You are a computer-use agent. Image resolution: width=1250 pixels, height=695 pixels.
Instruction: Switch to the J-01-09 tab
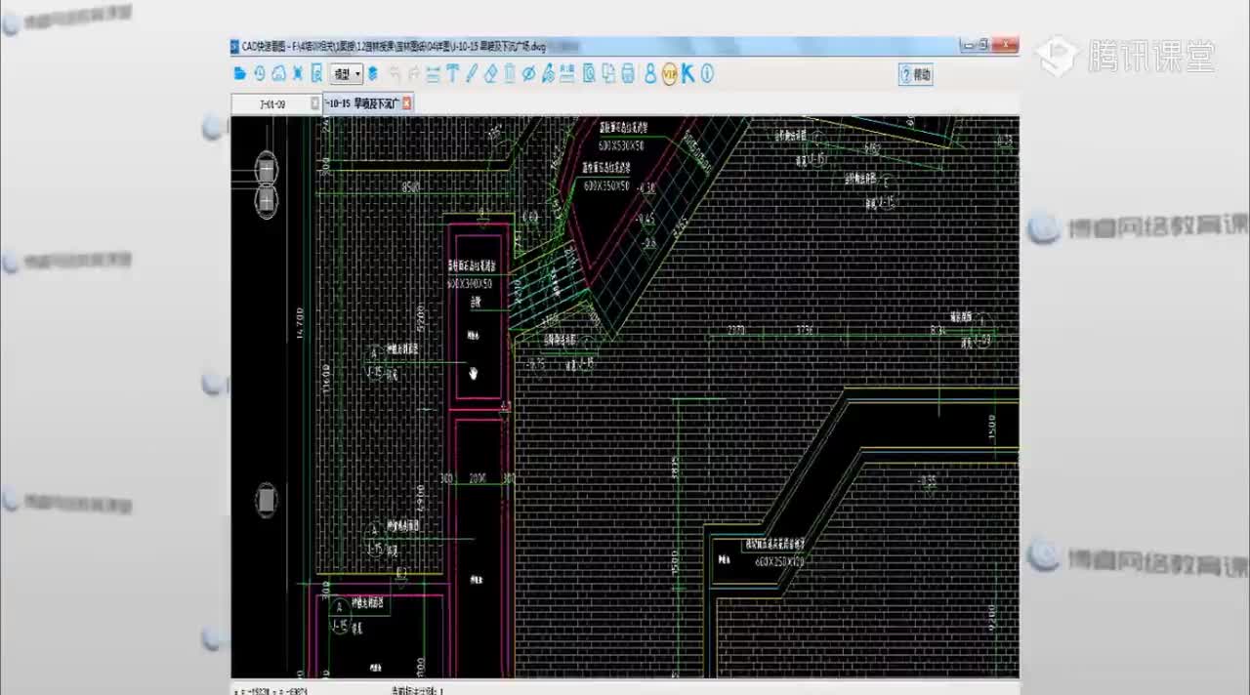coord(271,103)
